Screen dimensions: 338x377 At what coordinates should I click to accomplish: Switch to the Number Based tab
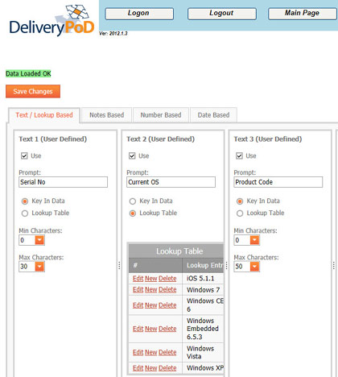click(x=161, y=115)
